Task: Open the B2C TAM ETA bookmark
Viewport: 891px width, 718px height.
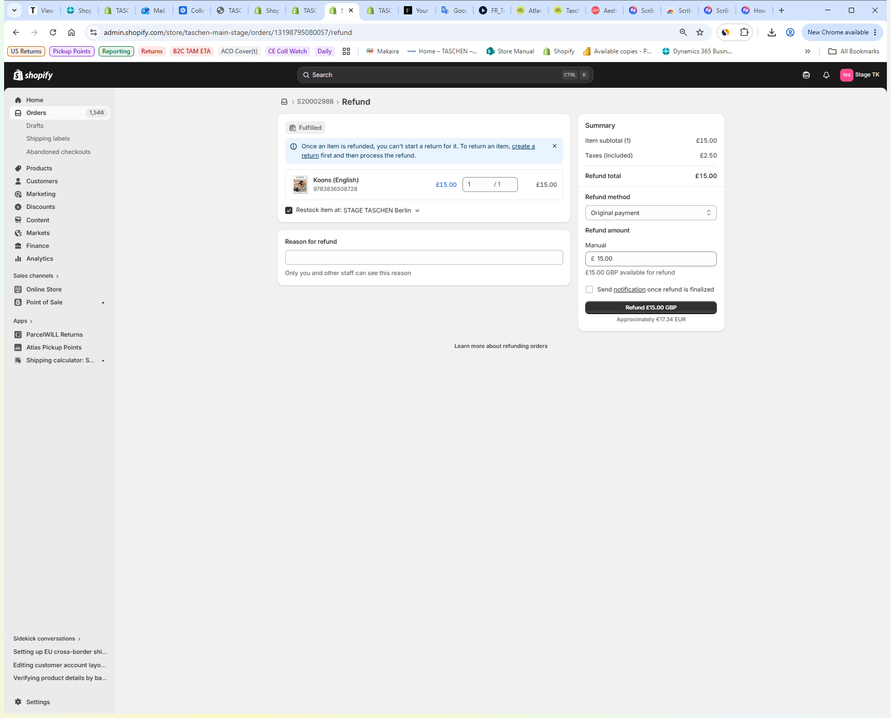Action: point(192,51)
